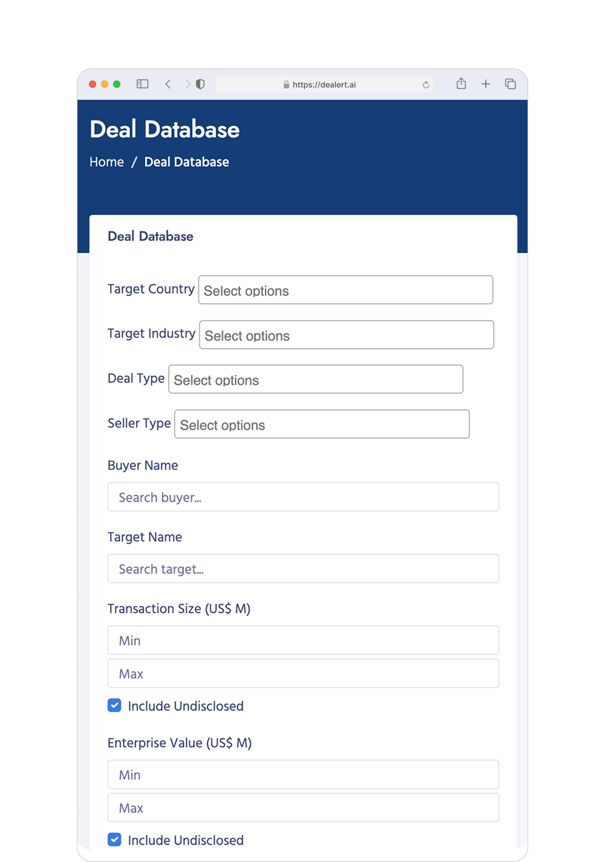Focus the Search buyer field
This screenshot has width=605, height=862.
tap(303, 497)
